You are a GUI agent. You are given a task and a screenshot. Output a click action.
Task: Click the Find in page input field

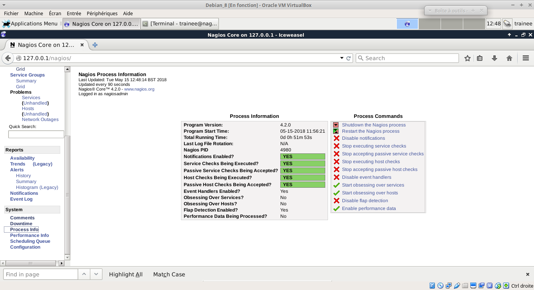point(41,274)
